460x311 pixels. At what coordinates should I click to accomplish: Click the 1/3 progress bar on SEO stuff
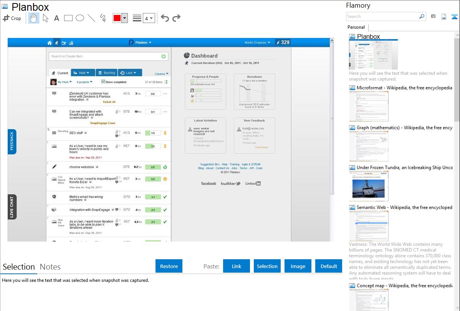(153, 133)
